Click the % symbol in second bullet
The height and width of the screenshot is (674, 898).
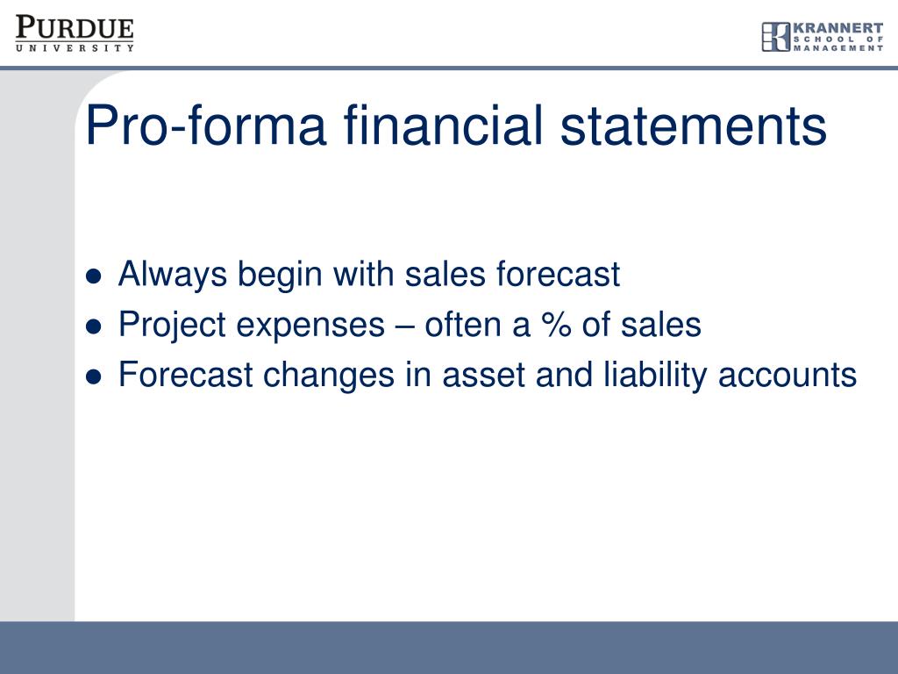tap(556, 325)
